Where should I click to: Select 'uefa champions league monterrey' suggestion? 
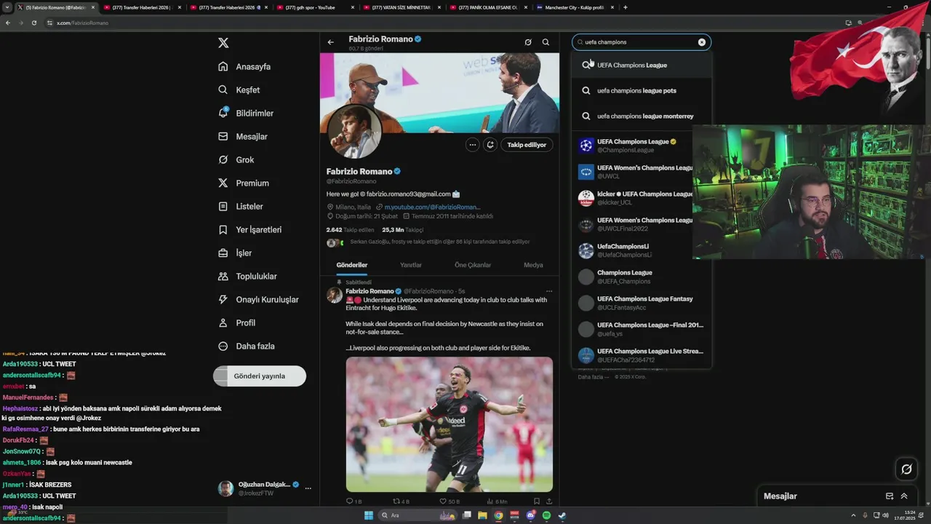(641, 116)
